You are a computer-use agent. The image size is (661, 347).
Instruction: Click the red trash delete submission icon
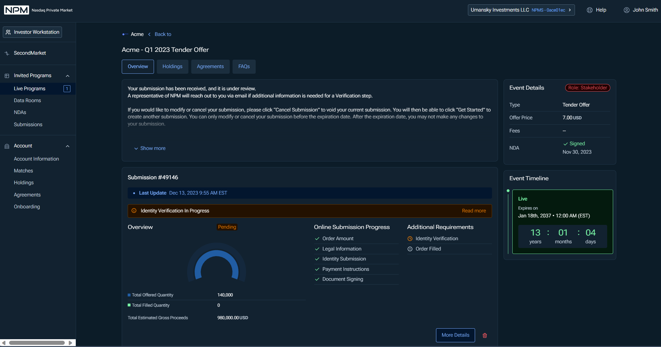[485, 335]
